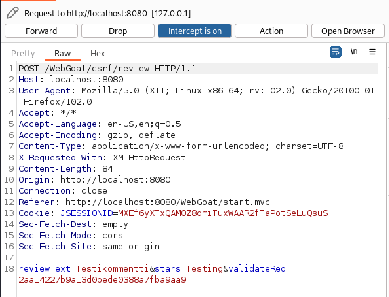Click the Testikommentti reviewText value

(x=113, y=269)
